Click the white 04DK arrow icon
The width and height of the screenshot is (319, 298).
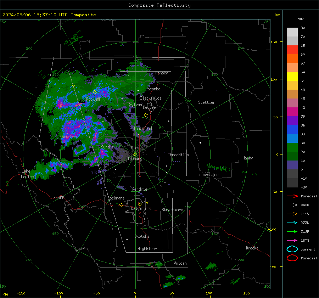point(292,205)
